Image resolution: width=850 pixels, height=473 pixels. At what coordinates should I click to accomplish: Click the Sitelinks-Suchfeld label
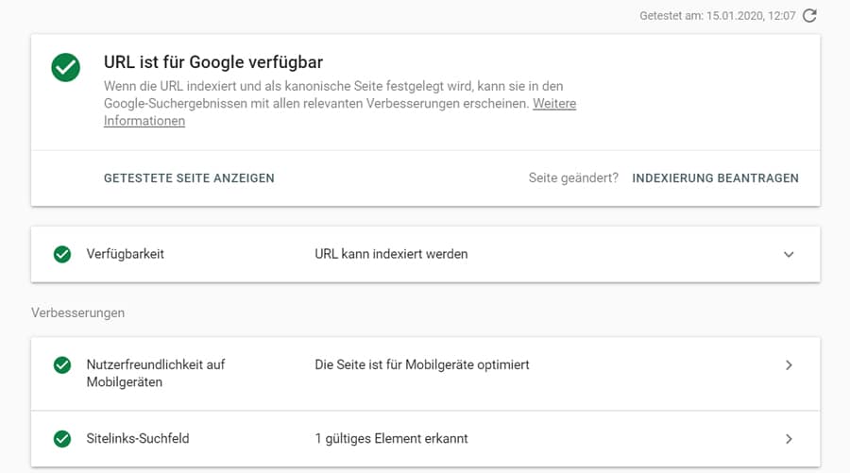(x=138, y=439)
